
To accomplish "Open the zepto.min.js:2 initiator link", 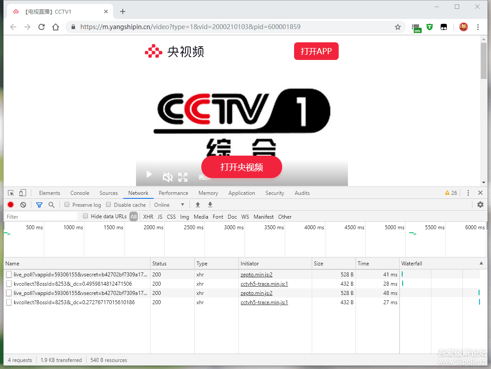I will tap(256, 274).
